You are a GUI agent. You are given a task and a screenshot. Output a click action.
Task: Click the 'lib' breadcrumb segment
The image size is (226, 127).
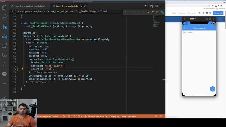(x=13, y=11)
